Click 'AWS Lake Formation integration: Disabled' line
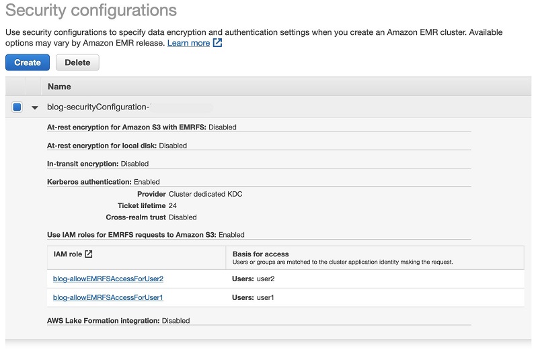Screen dimensions: 538x349 tap(118, 321)
